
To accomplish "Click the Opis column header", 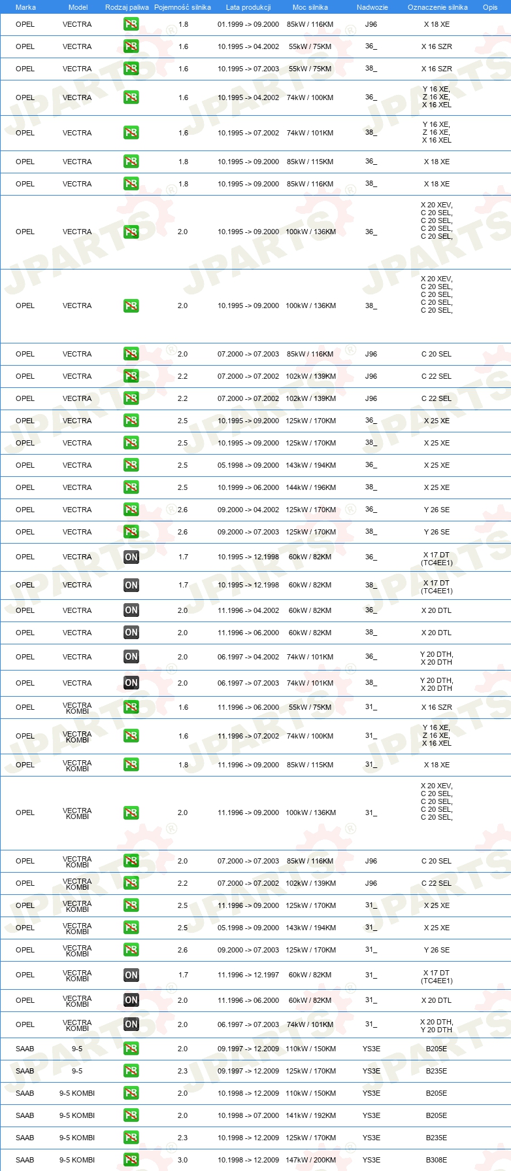I will (x=490, y=7).
